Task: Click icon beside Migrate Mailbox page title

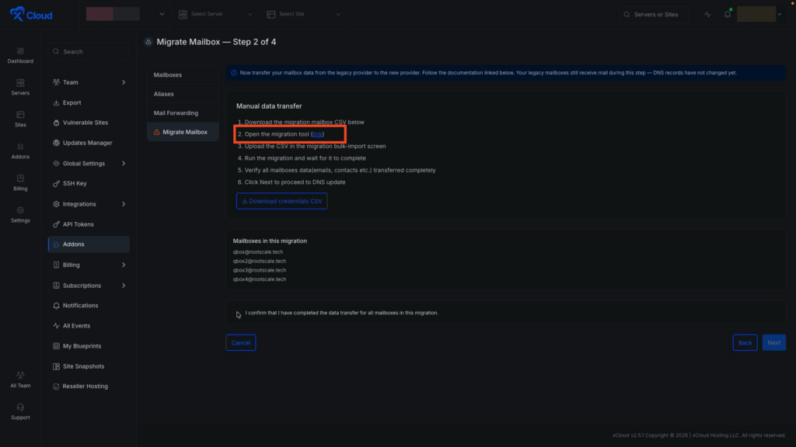Action: pos(148,42)
